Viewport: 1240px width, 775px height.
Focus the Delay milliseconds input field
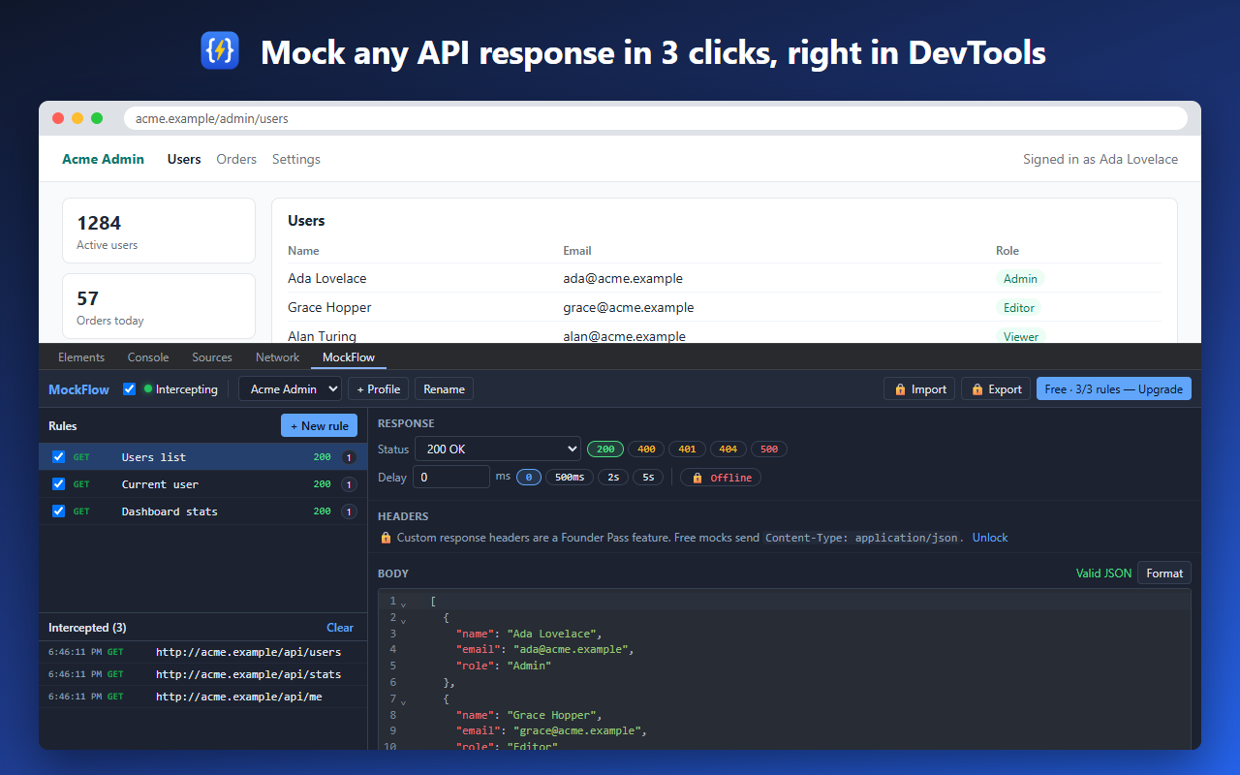(451, 478)
